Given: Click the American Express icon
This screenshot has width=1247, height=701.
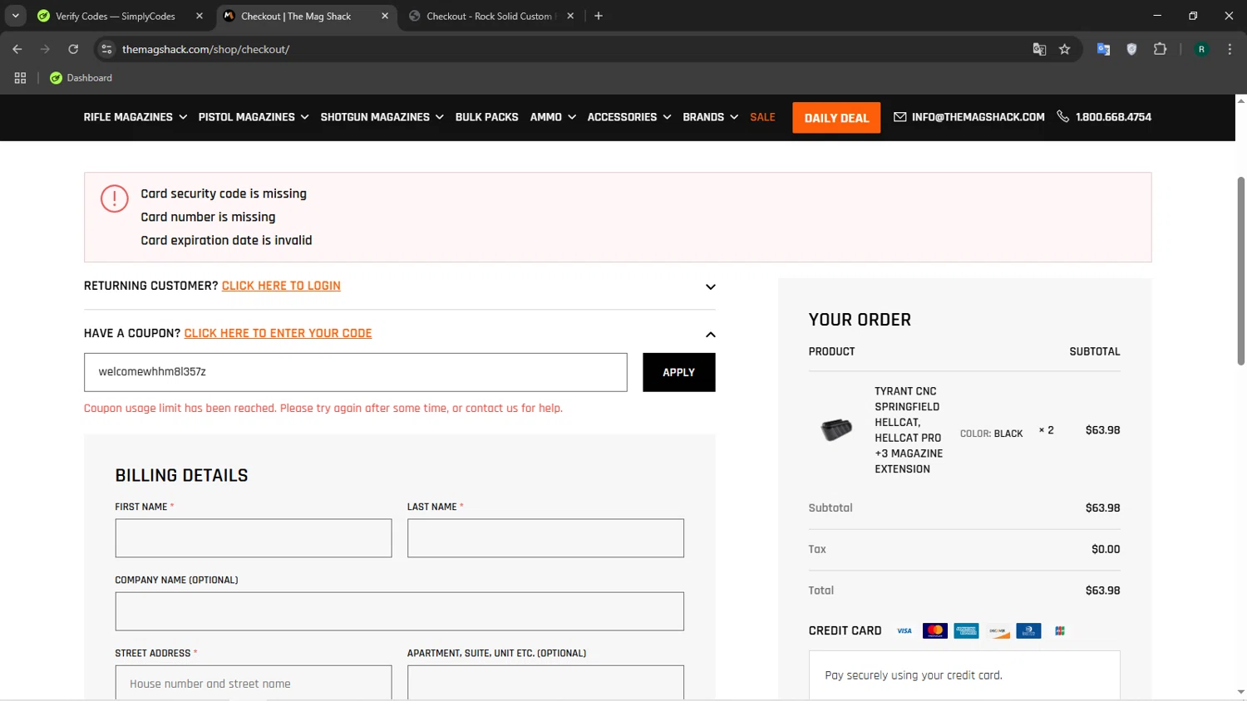Looking at the screenshot, I should pyautogui.click(x=966, y=631).
